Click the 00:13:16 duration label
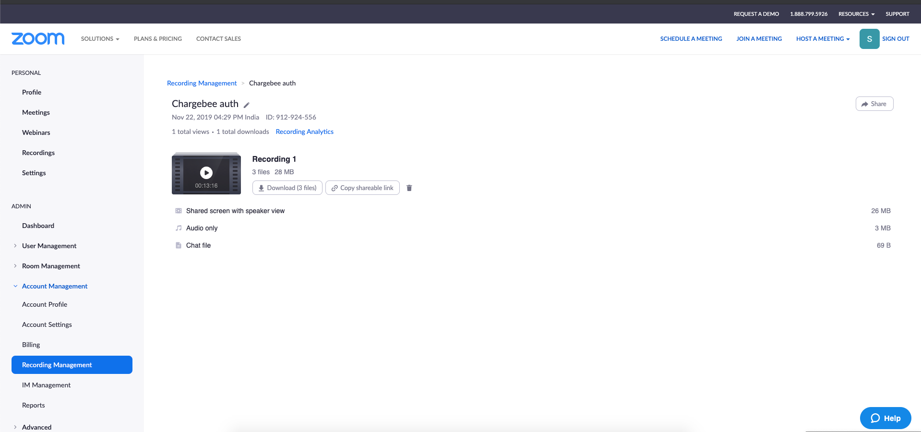The width and height of the screenshot is (921, 432). pyautogui.click(x=206, y=186)
